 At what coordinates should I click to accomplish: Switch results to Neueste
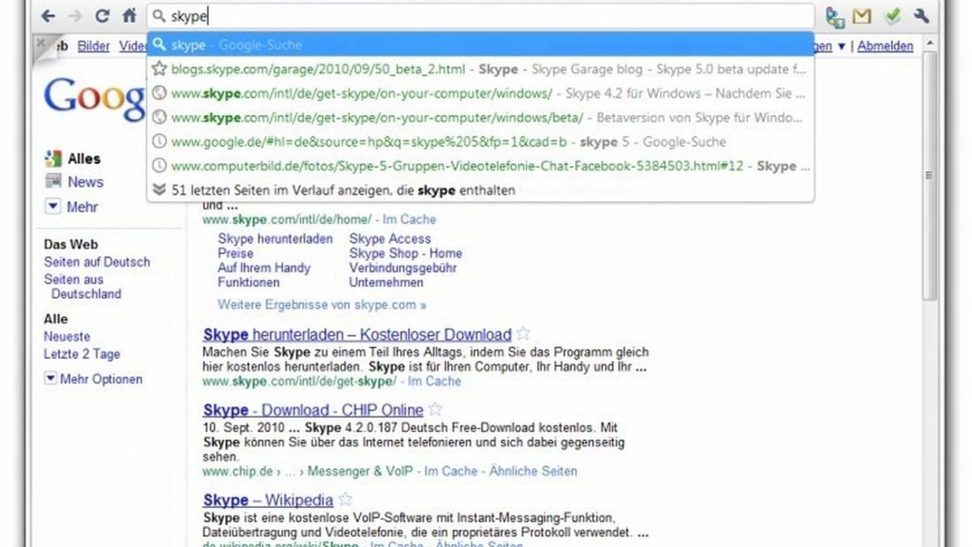tap(67, 336)
